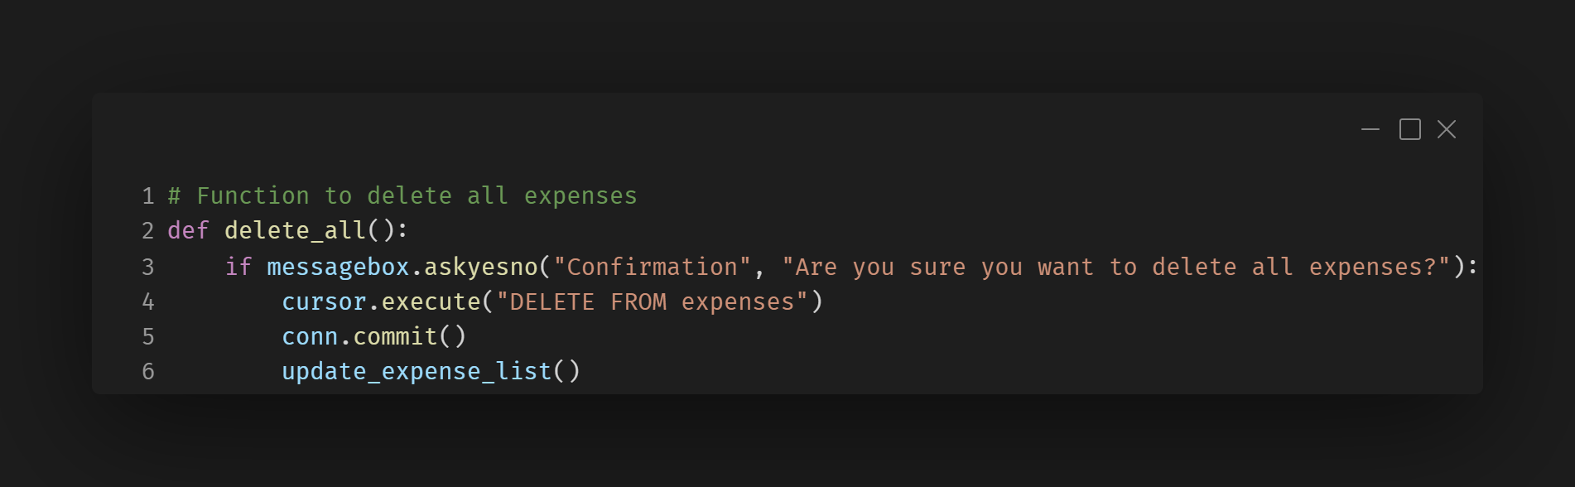Click the "Confirmation" string literal
Image resolution: width=1575 pixels, height=487 pixels.
click(x=652, y=268)
